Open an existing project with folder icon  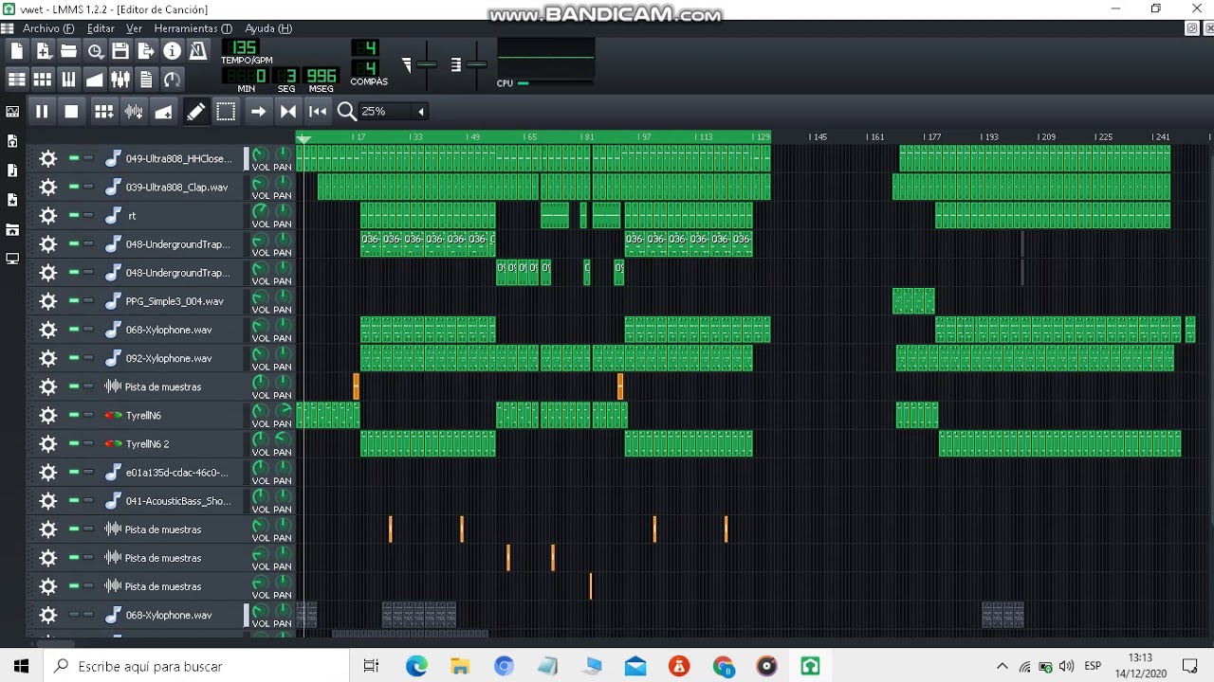[x=68, y=51]
